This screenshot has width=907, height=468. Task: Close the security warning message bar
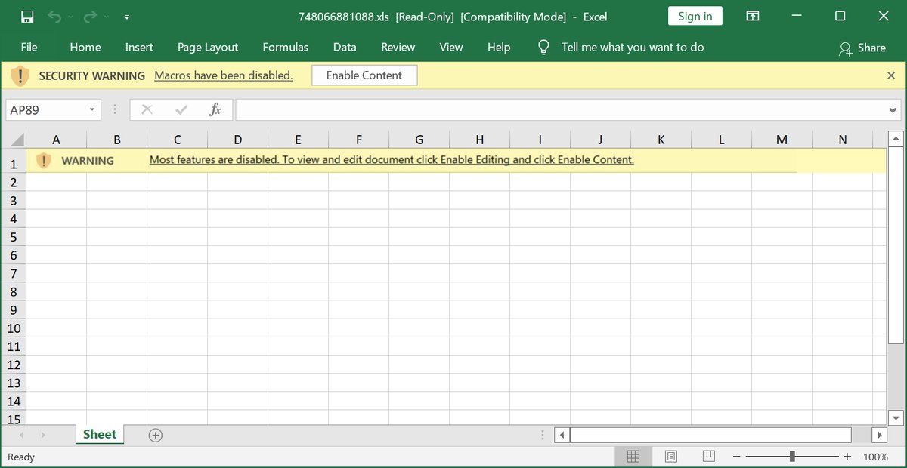[x=891, y=75]
